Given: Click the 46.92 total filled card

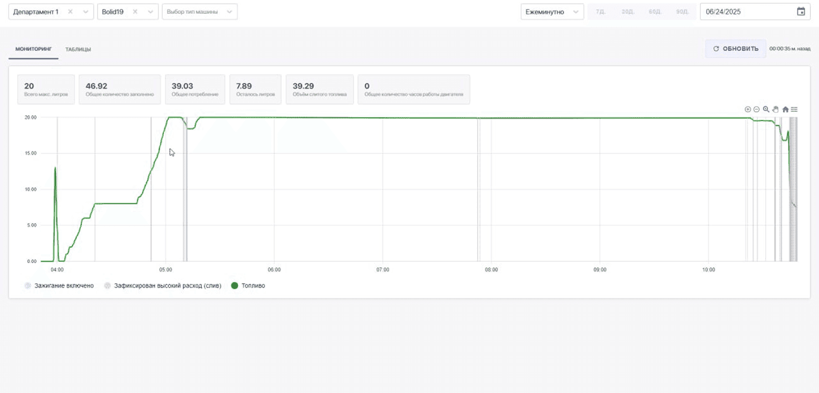Looking at the screenshot, I should click(x=120, y=90).
